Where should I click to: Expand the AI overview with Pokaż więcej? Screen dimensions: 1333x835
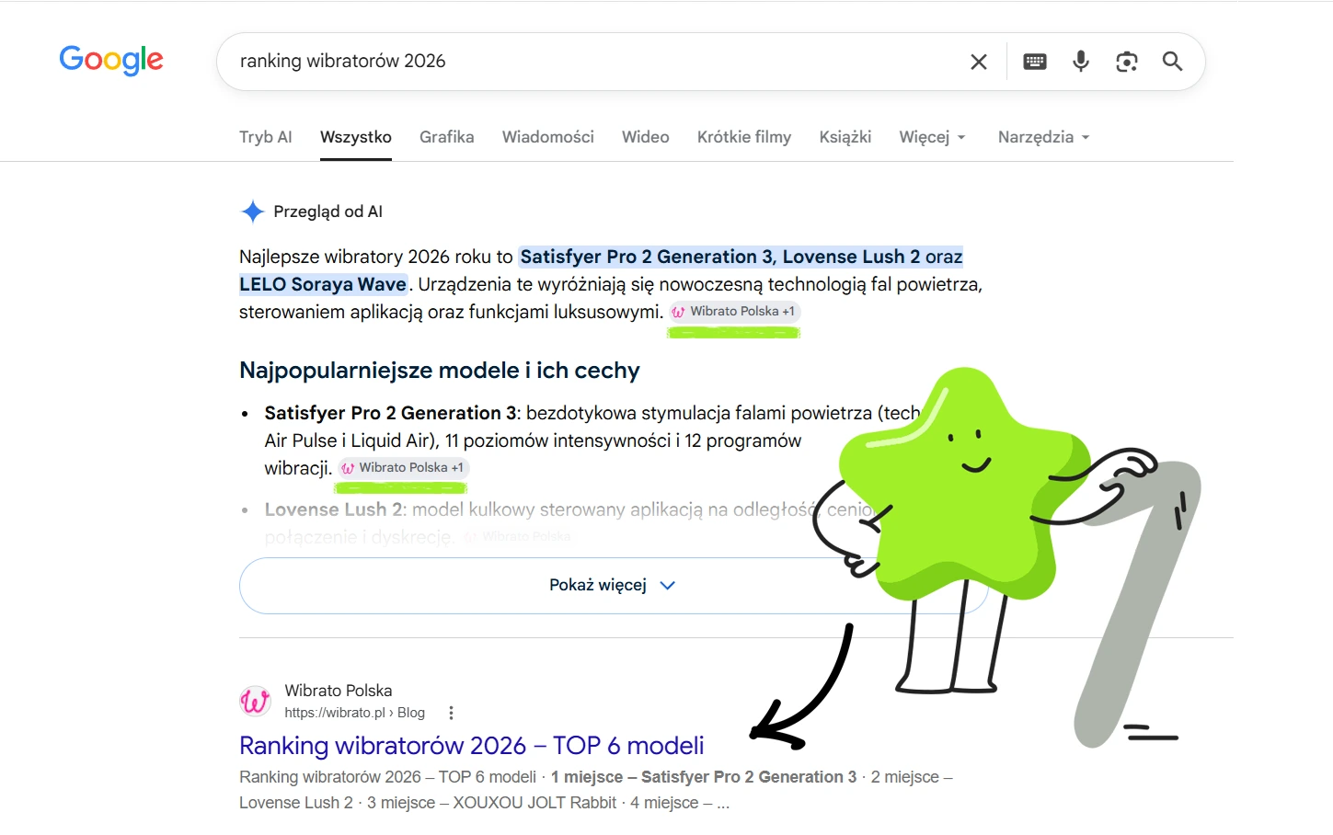613,586
